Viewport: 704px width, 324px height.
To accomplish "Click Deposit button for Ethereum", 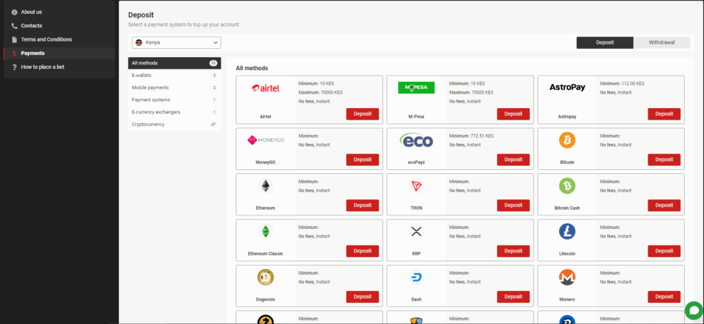I will pos(362,206).
